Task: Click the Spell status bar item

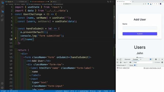Action: [99, 91]
